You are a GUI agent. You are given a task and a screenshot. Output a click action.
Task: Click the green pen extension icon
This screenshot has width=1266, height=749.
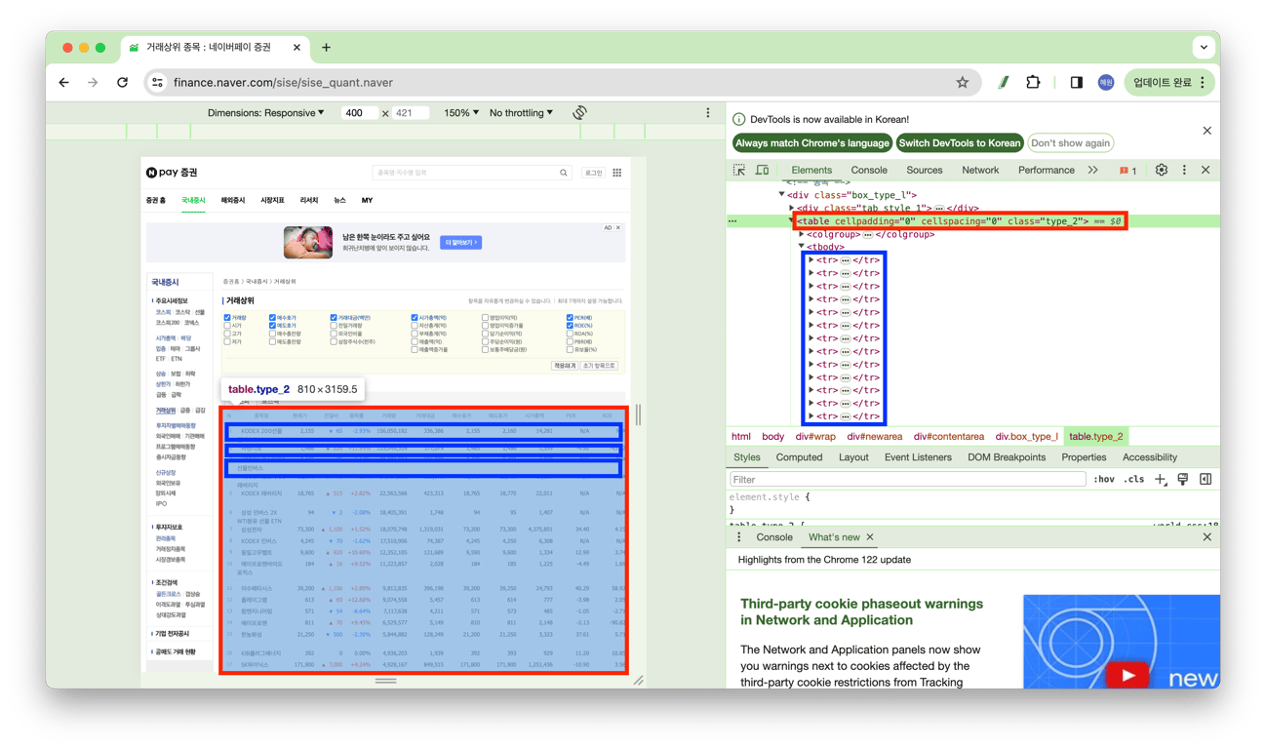pos(1003,83)
